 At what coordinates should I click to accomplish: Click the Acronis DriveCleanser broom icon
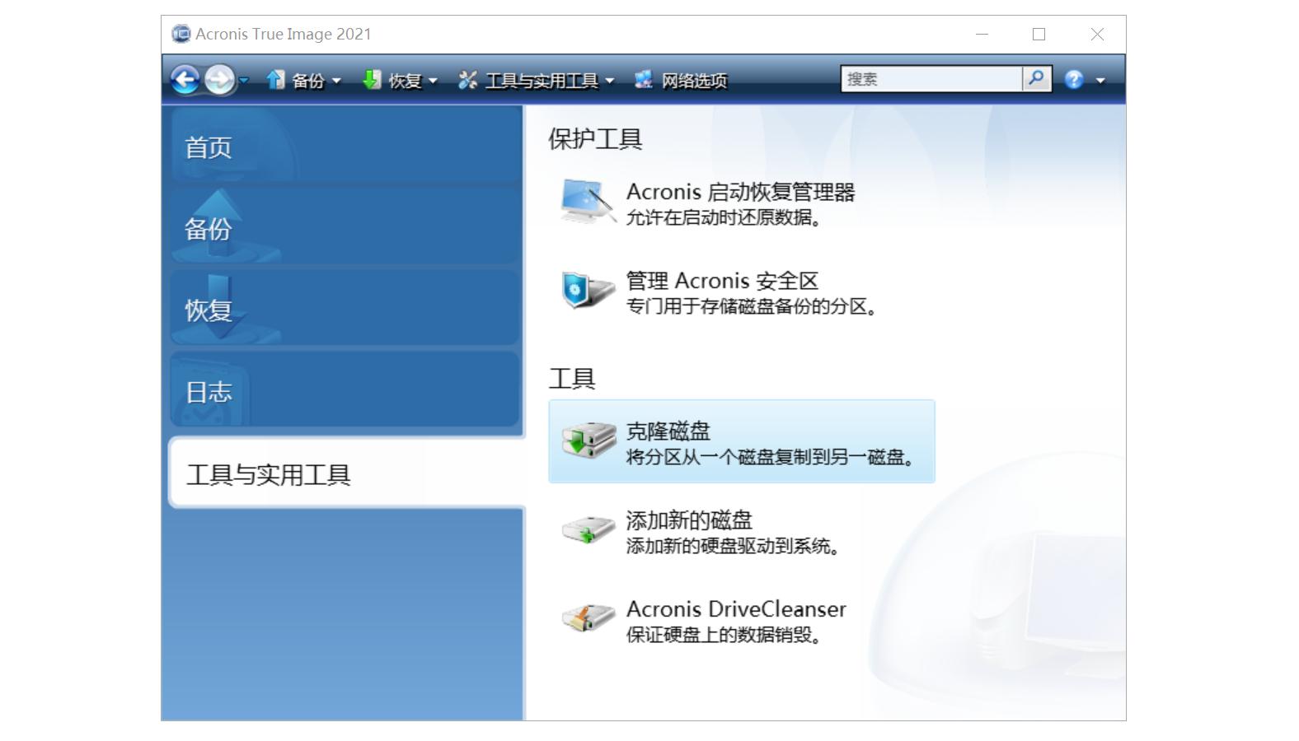tap(589, 617)
